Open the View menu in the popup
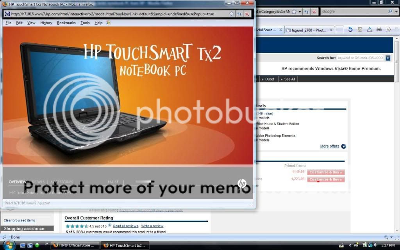The image size is (400, 250). (x=31, y=23)
